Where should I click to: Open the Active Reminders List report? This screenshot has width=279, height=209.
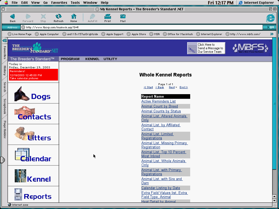(x=158, y=102)
